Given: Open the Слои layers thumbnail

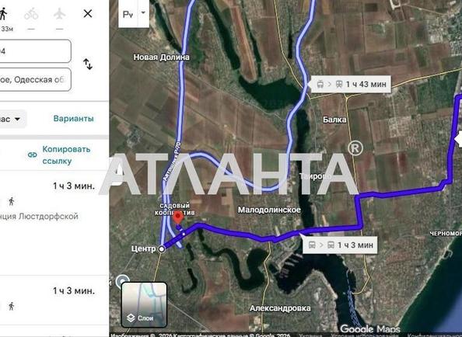Looking at the screenshot, I should (145, 304).
